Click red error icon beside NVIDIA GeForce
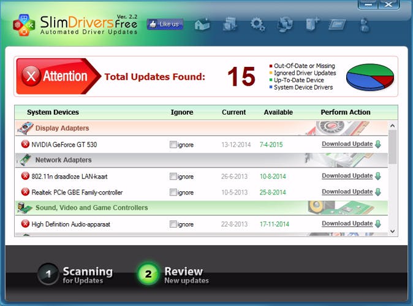413x306 pixels. pos(25,144)
